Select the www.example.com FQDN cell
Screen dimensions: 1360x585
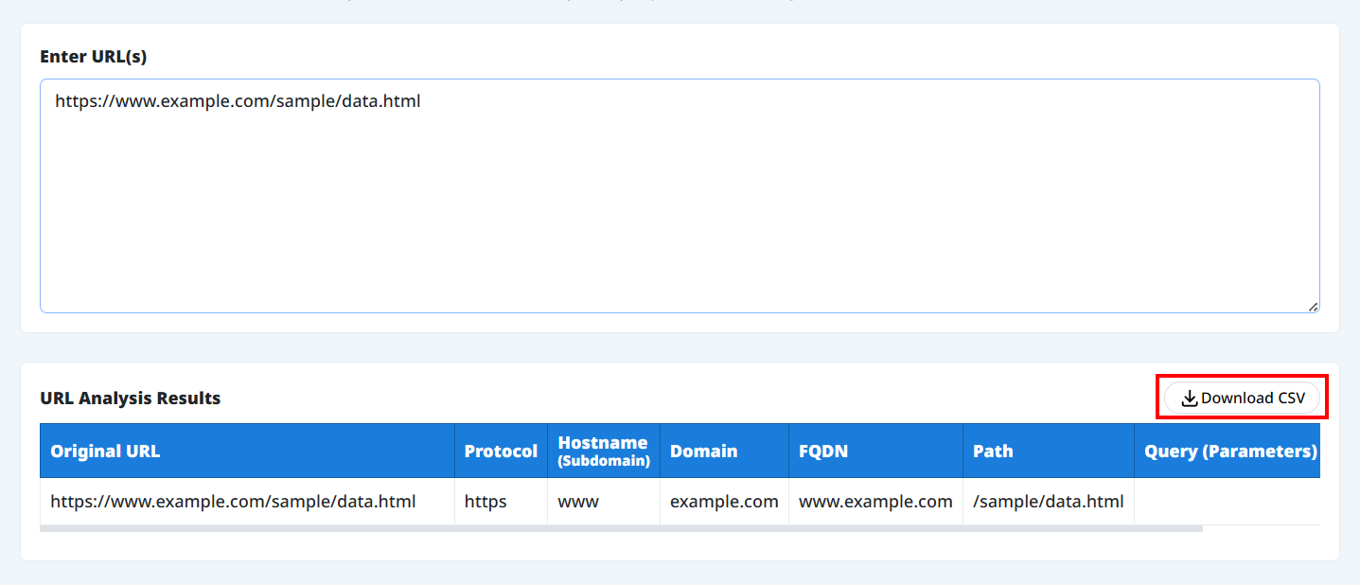[875, 502]
